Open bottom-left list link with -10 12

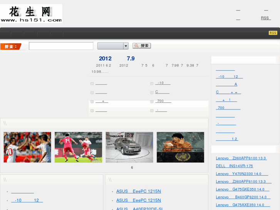click(27, 200)
